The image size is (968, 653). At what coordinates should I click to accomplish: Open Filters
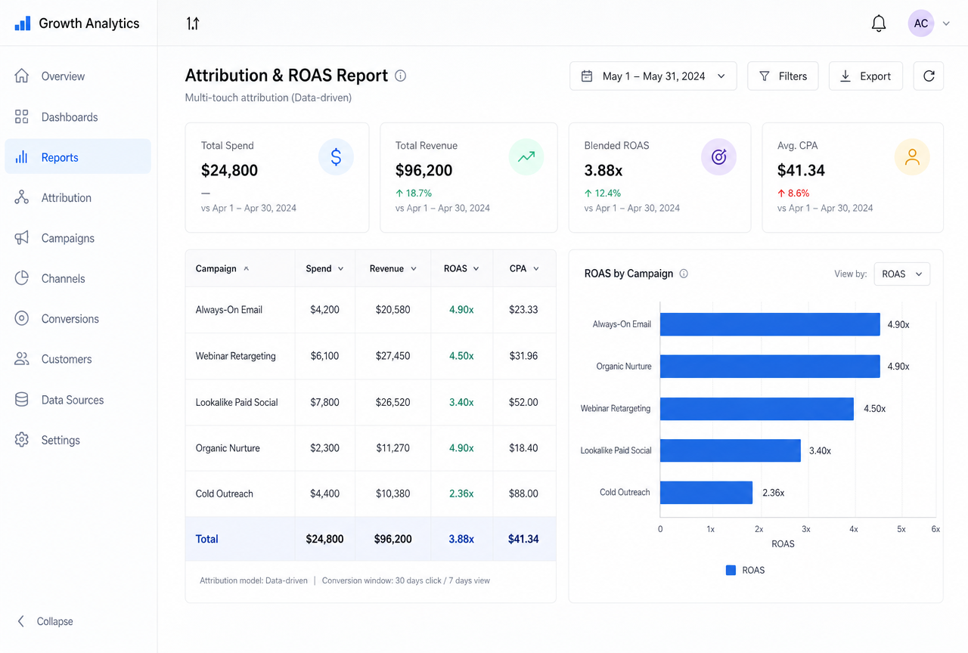point(783,76)
